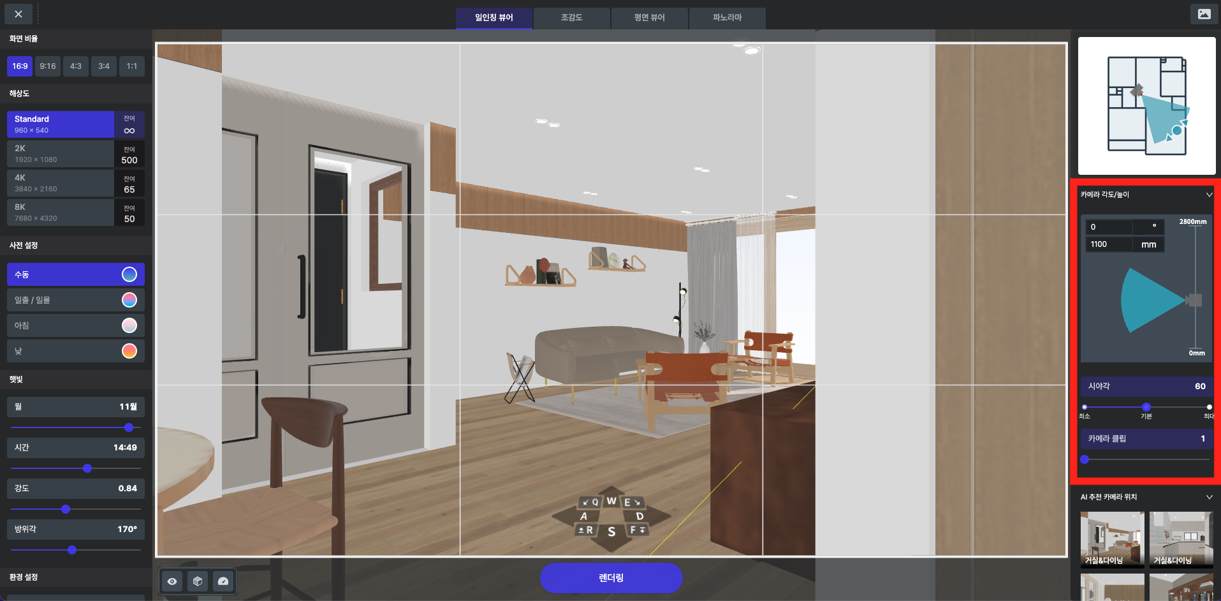Click the 강도 intensity slider handle

point(66,509)
